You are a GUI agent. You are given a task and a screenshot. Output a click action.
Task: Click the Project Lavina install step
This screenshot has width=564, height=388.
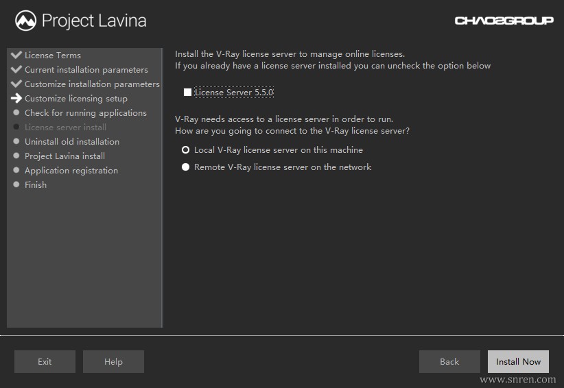click(x=64, y=156)
